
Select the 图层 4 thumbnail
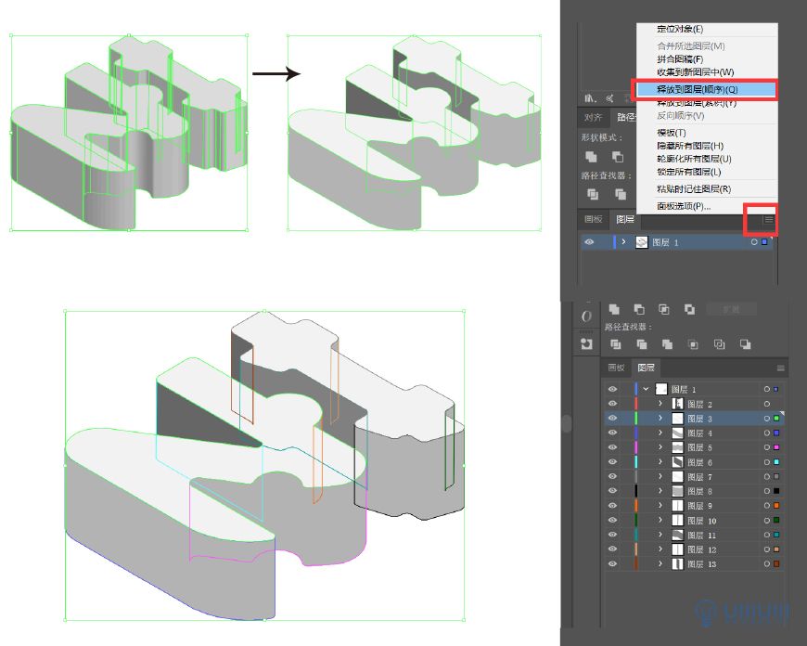[x=678, y=433]
